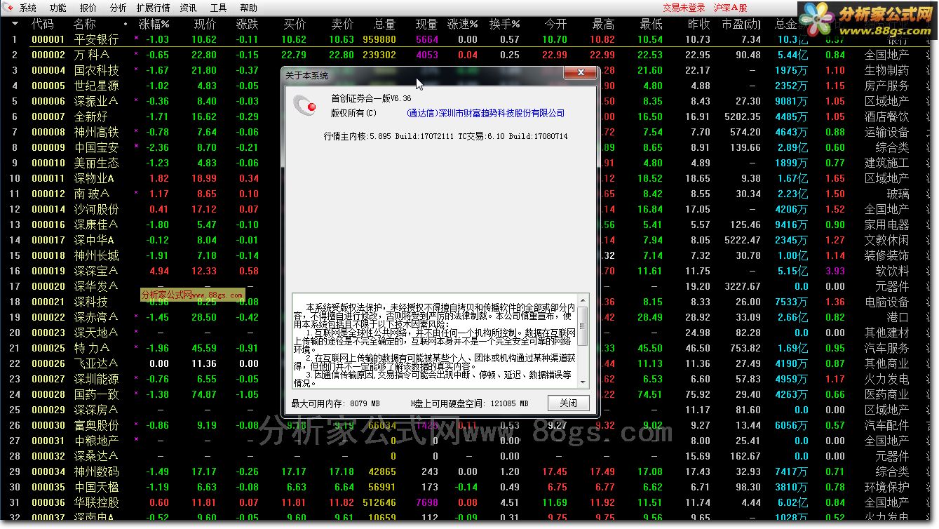Sort by the 代码 column header
This screenshot has height=529, width=939.
(x=42, y=24)
